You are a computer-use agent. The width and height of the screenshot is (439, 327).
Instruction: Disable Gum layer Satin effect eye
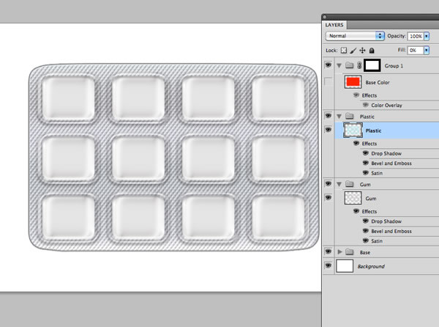[x=365, y=240]
